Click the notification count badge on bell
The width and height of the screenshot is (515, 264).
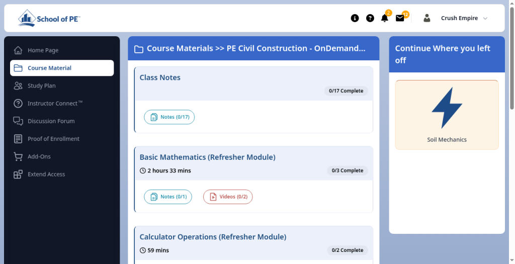pyautogui.click(x=388, y=13)
